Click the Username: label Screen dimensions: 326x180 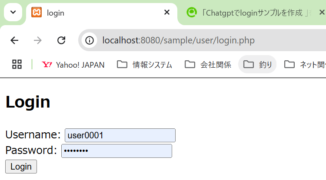[33, 134]
